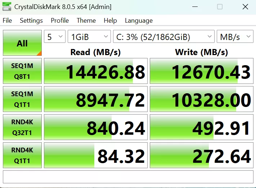Click the CrystalDiskMark app icon in title bar
The height and width of the screenshot is (188, 256).
click(x=7, y=6)
